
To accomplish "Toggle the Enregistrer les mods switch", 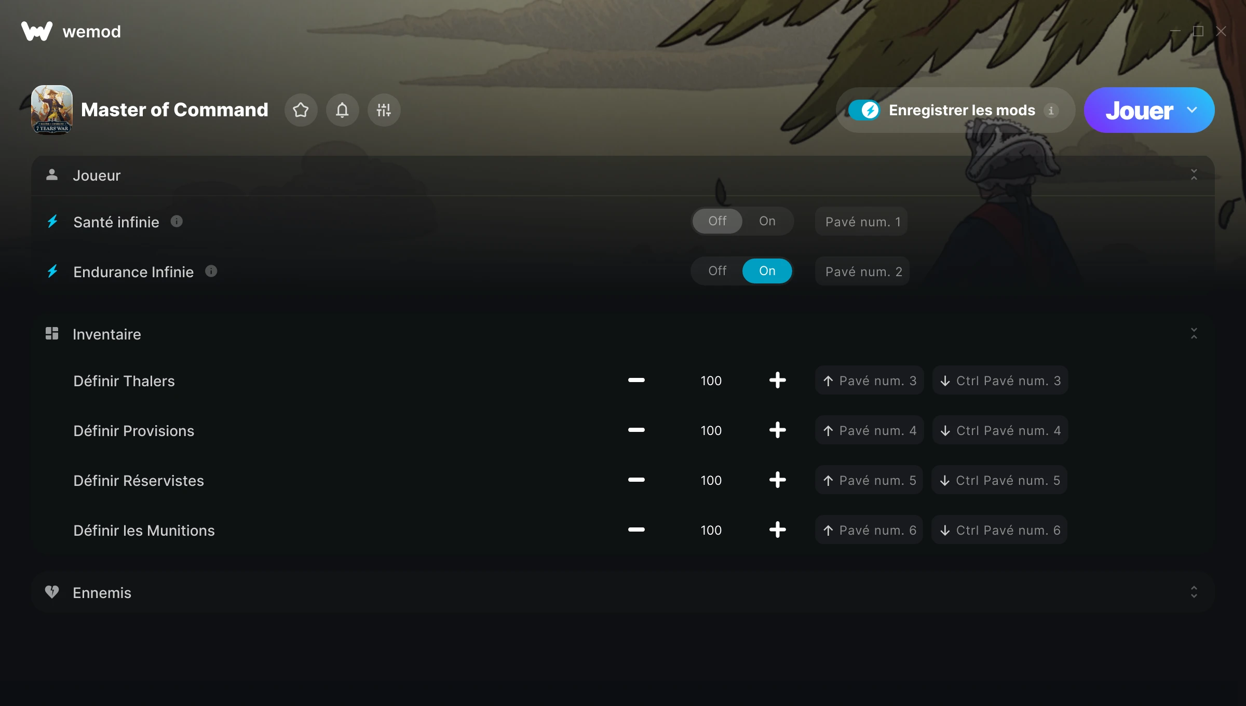I will [x=864, y=110].
